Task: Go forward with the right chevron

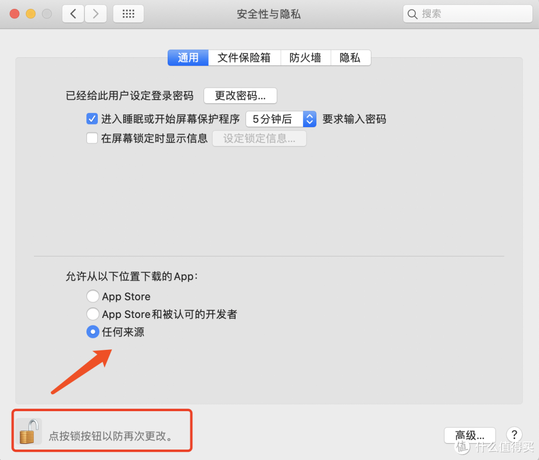Action: coord(95,14)
